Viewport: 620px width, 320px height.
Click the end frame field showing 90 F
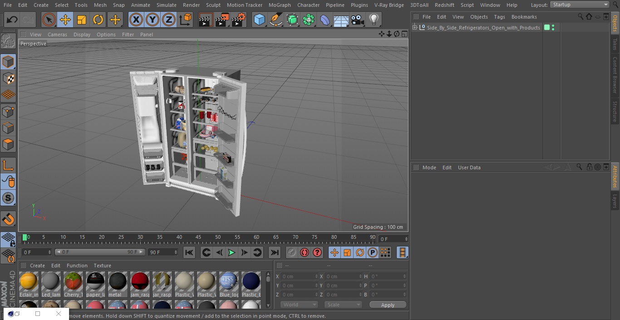point(163,252)
